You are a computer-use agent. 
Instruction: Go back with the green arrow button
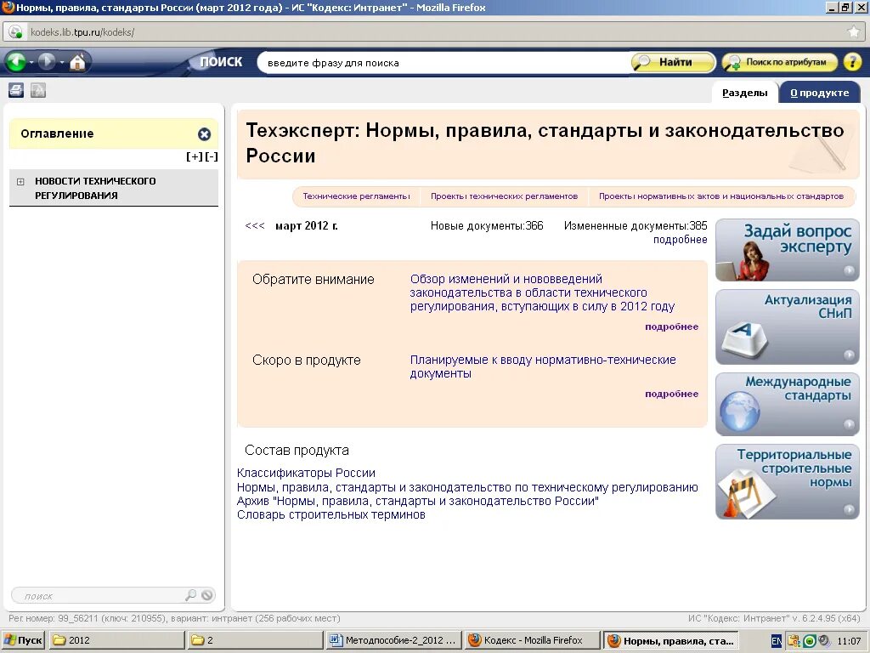tap(17, 61)
